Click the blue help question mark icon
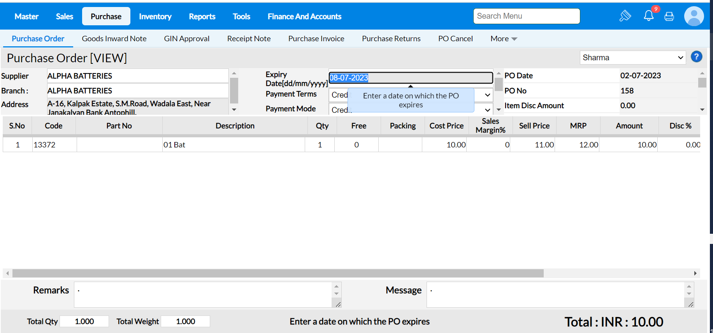The height and width of the screenshot is (333, 713). coord(696,57)
